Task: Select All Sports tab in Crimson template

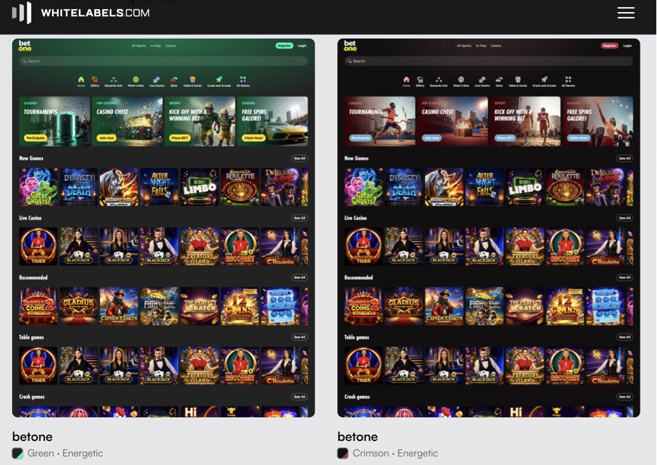Action: [x=464, y=46]
